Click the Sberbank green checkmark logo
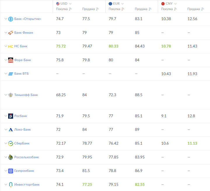 coord(10,143)
